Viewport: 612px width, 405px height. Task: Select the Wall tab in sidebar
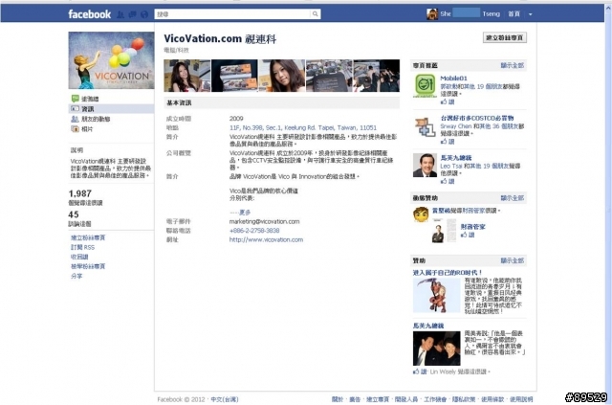pos(90,99)
